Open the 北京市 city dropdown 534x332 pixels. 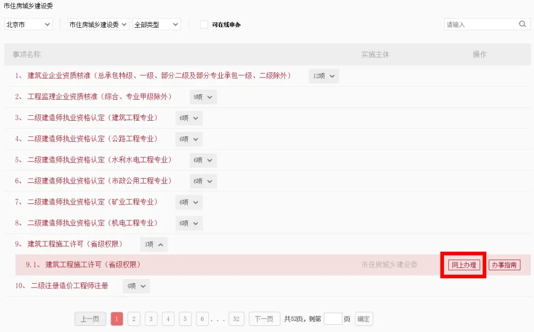coord(28,25)
